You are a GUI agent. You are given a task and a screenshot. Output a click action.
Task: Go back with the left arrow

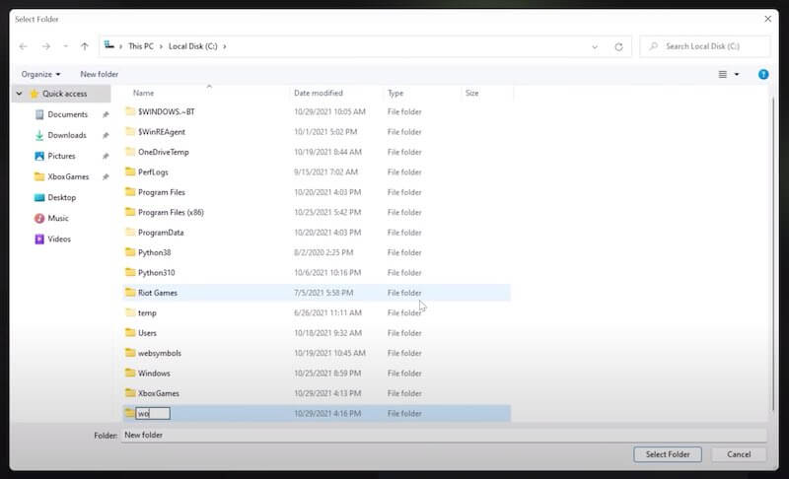pos(23,46)
